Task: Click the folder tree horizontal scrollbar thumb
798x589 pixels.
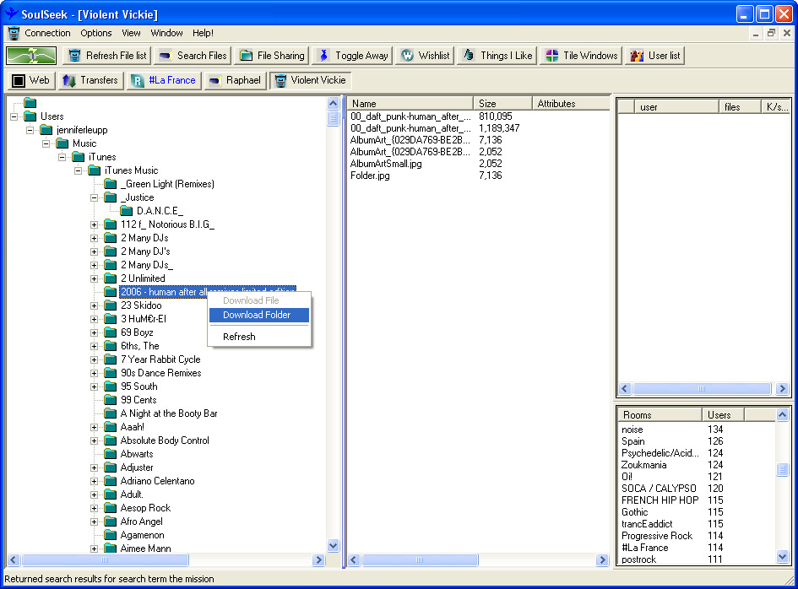Action: pyautogui.click(x=105, y=560)
